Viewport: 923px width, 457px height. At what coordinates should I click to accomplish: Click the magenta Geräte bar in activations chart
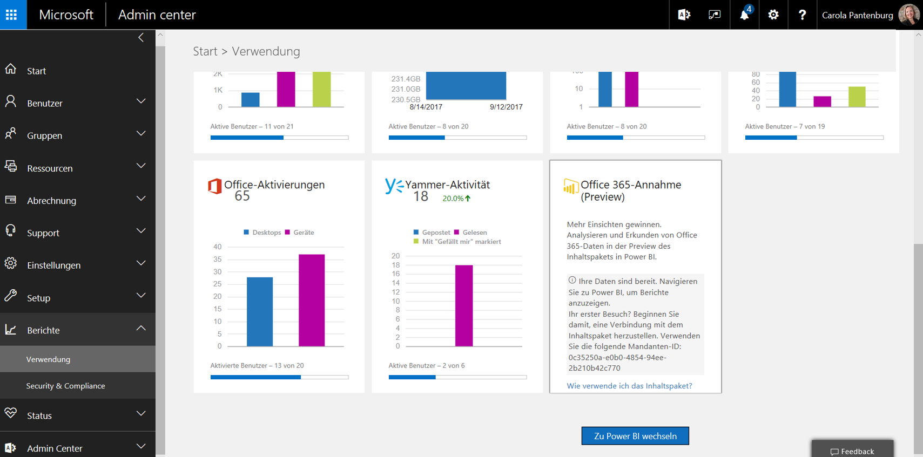(x=312, y=300)
